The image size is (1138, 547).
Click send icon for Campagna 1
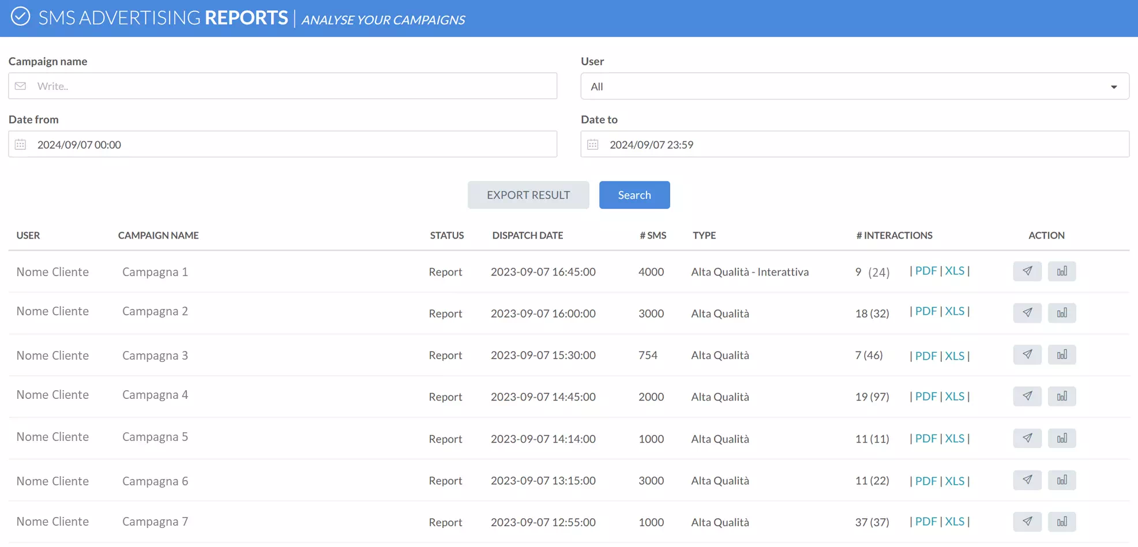pos(1027,271)
